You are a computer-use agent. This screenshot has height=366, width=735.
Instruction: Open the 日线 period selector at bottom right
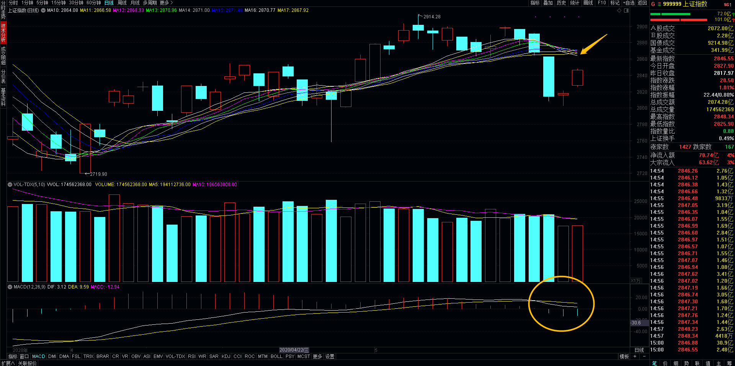pos(639,350)
